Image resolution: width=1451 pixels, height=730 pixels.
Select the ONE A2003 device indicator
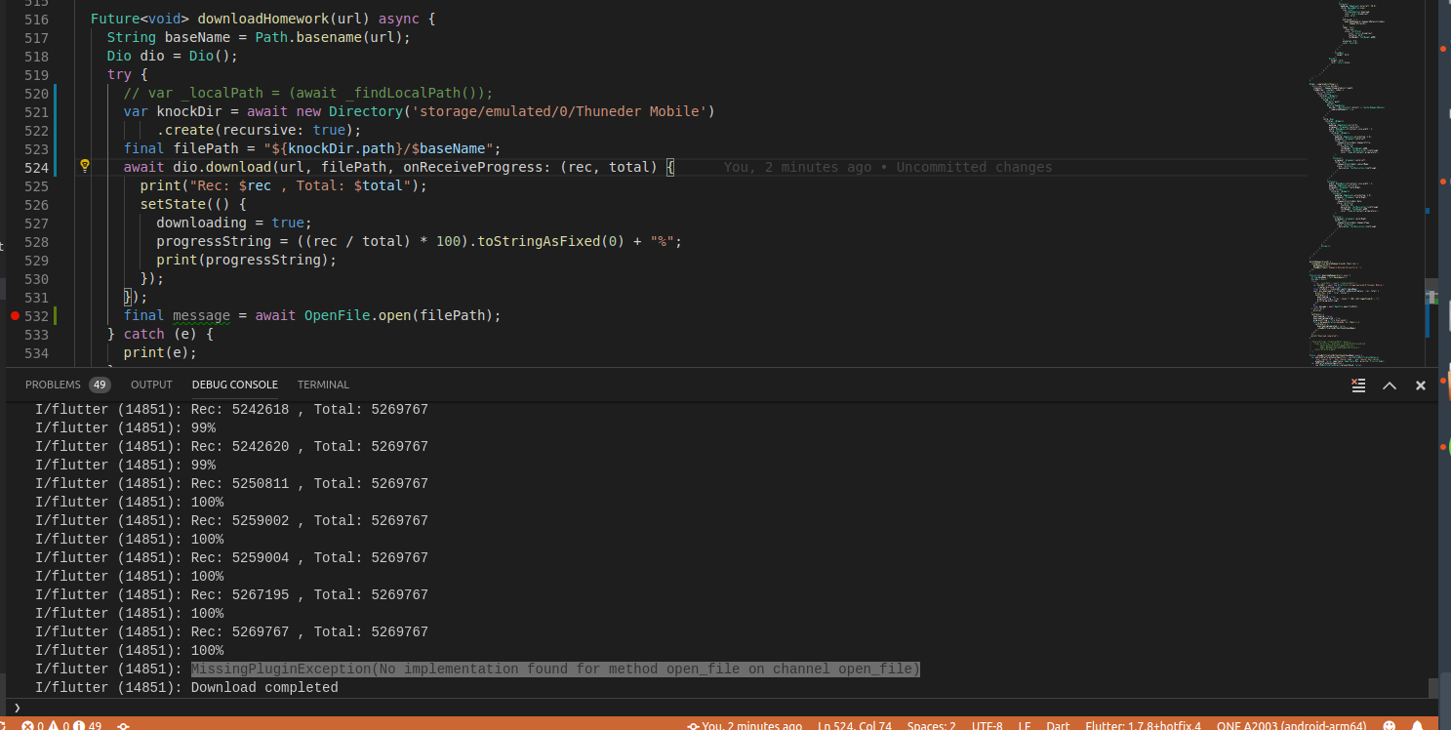coord(1291,725)
